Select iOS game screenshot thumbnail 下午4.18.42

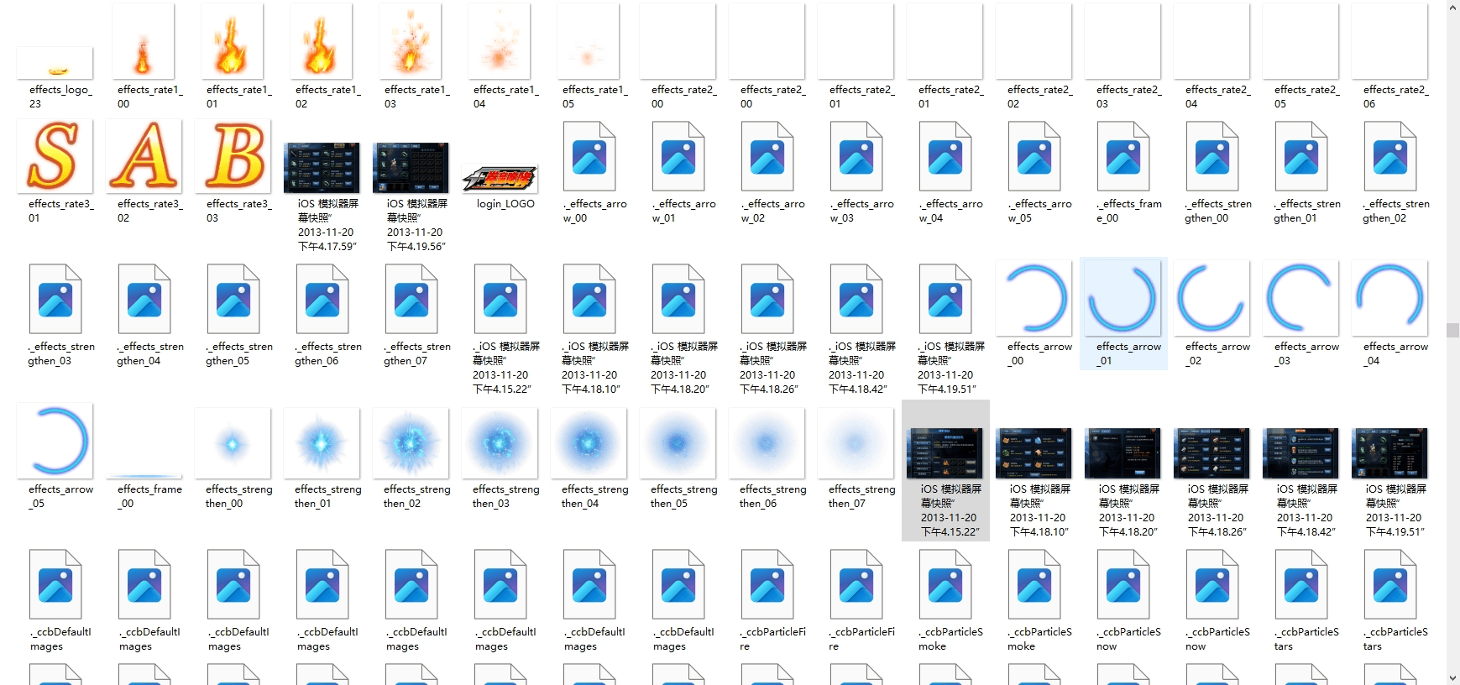[1300, 453]
